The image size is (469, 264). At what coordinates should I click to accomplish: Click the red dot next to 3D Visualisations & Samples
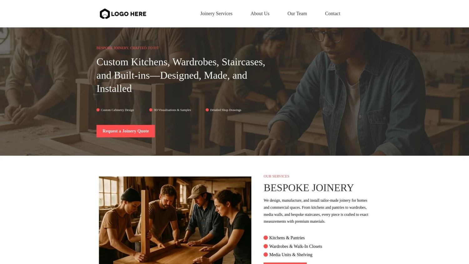pyautogui.click(x=151, y=110)
